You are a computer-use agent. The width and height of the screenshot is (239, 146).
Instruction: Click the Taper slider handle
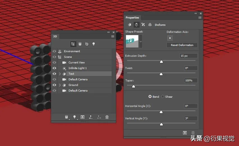pos(134,86)
